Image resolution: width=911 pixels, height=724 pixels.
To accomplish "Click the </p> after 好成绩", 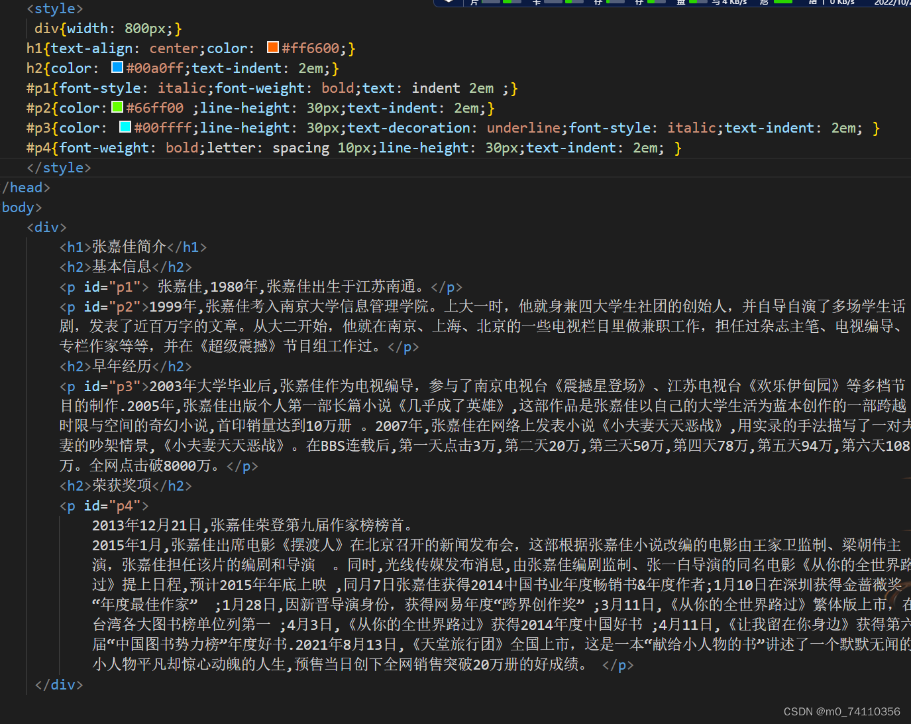I will (618, 665).
